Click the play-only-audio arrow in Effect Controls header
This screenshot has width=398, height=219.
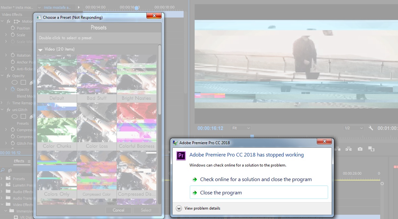tap(79, 7)
